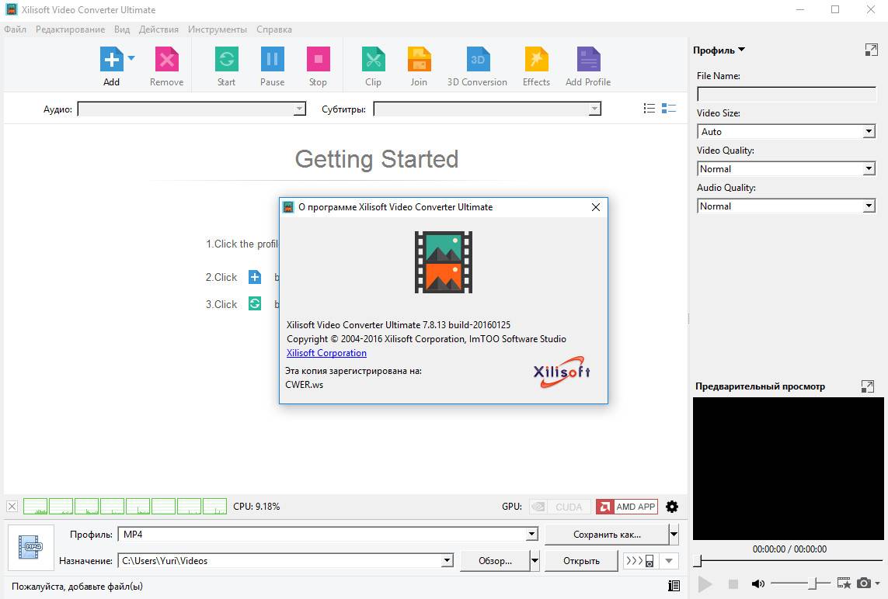888x599 pixels.
Task: Mute the preview volume speaker icon
Action: pyautogui.click(x=757, y=583)
